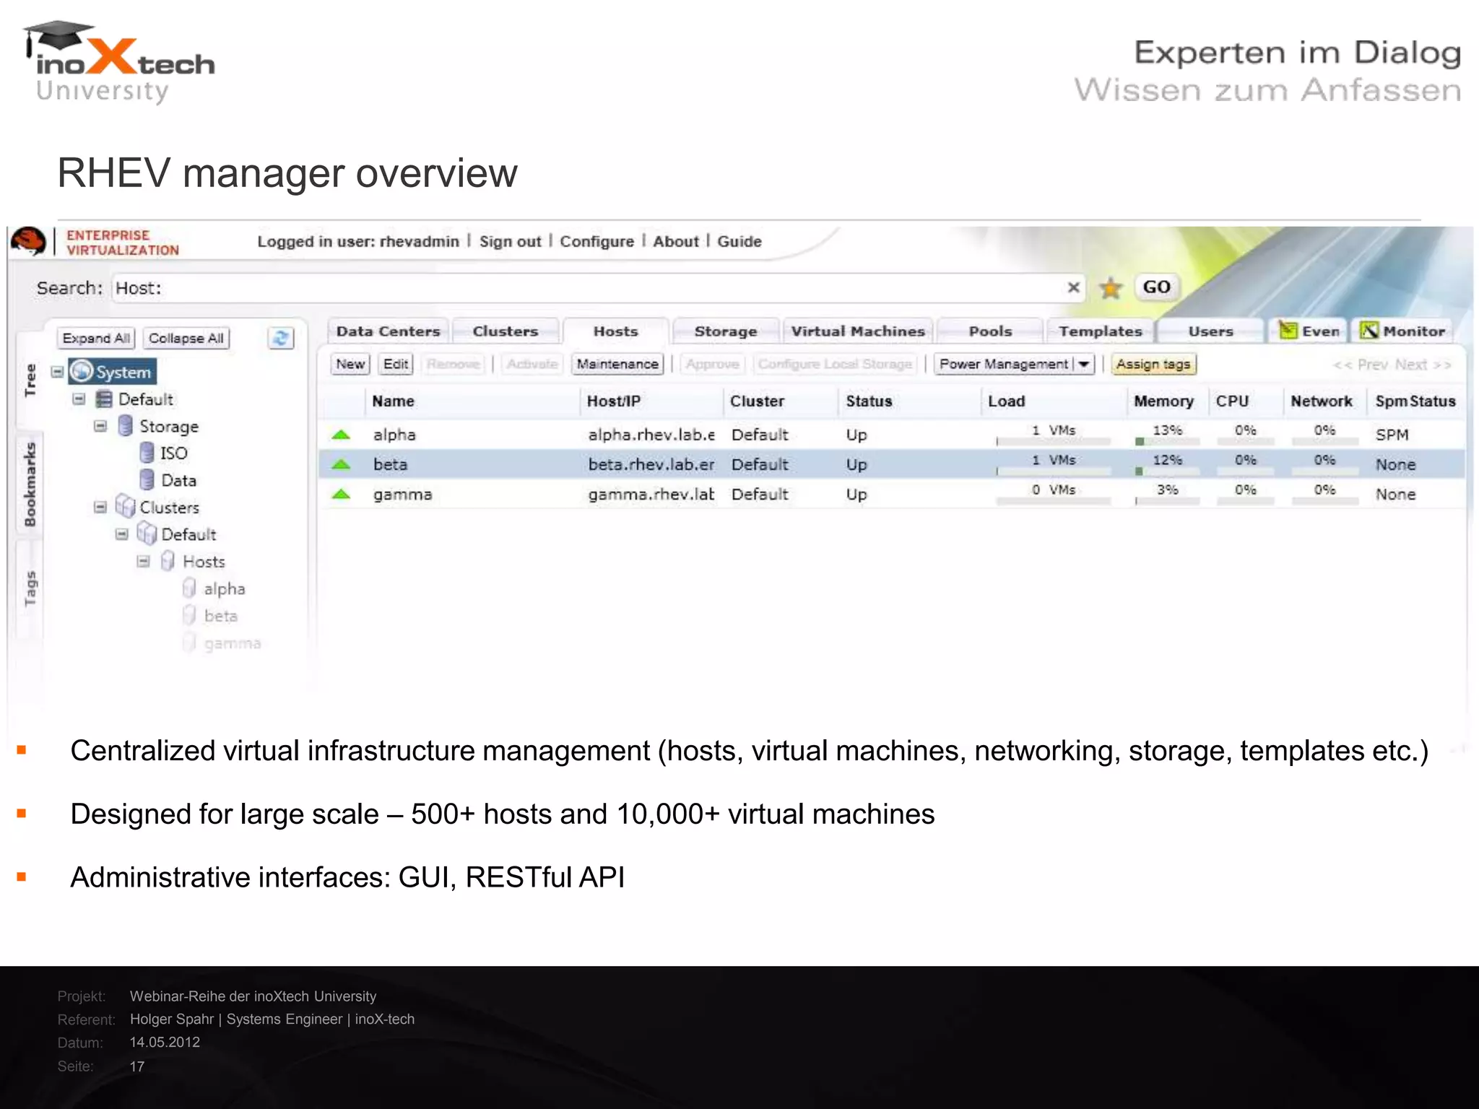The height and width of the screenshot is (1109, 1479).
Task: Sort by the SpmStatus column header
Action: pos(1415,401)
